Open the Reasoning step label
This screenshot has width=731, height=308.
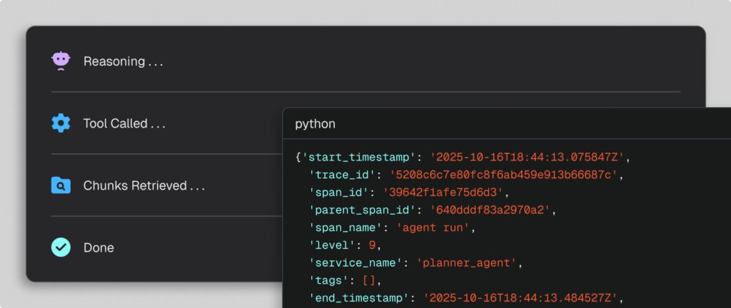tap(123, 62)
